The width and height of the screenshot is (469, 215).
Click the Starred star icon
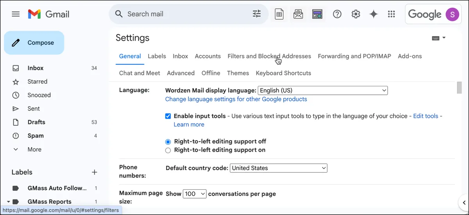(16, 82)
